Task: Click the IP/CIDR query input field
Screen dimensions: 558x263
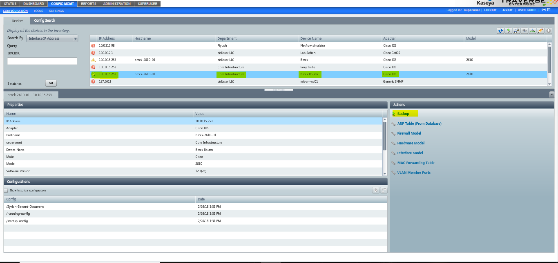Action: tap(42, 61)
